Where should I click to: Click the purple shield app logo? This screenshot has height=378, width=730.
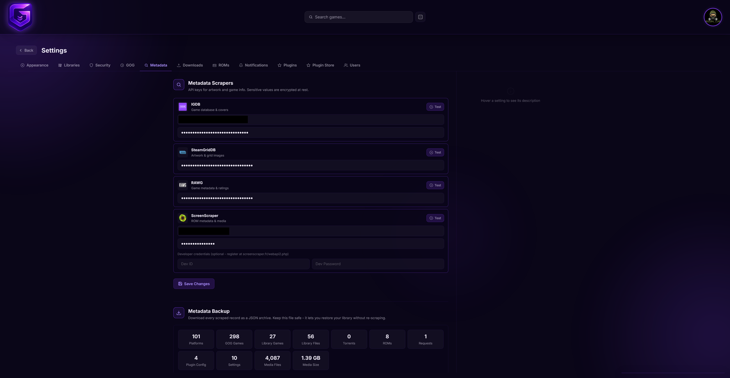click(x=20, y=17)
